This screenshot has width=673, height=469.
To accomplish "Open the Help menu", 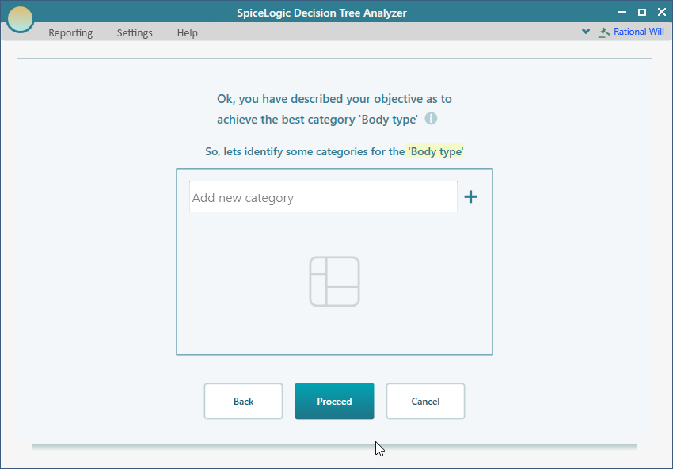I will [x=188, y=33].
